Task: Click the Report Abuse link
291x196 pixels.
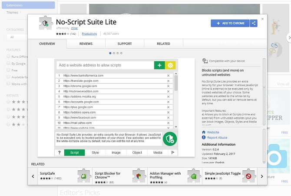Action: (x=217, y=137)
